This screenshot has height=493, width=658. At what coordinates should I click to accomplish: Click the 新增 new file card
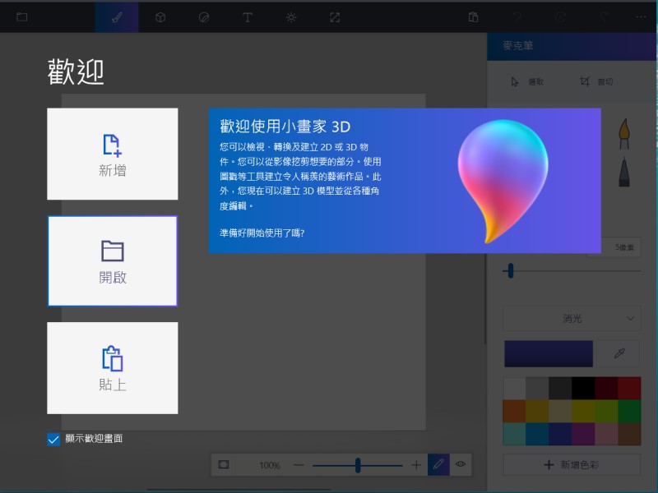pos(113,154)
